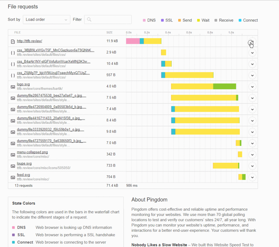This screenshot has width=279, height=247.
Task: Expand details for dummyfile4726904809 row
Action: (252, 109)
